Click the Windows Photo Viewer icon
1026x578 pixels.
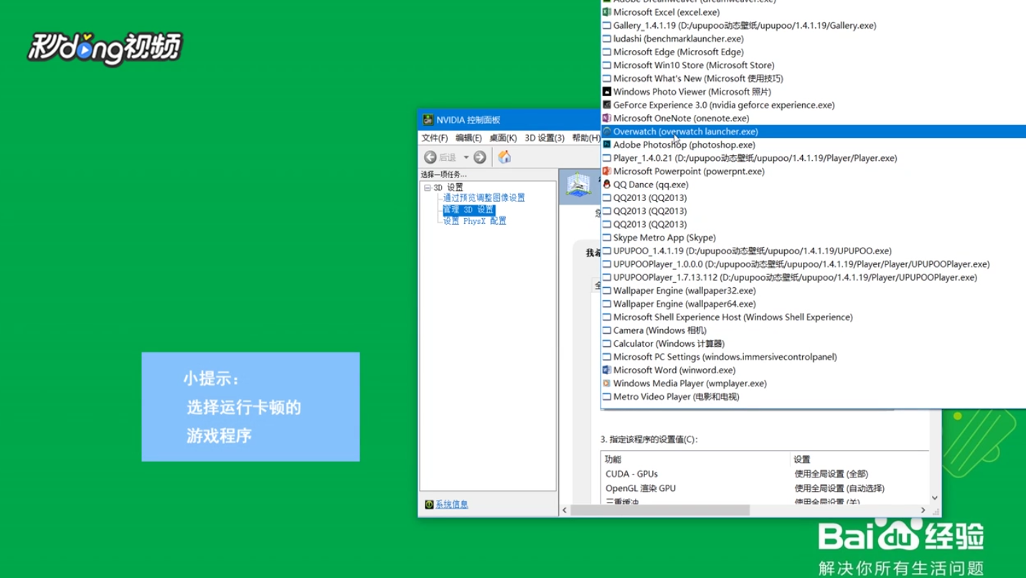606,92
